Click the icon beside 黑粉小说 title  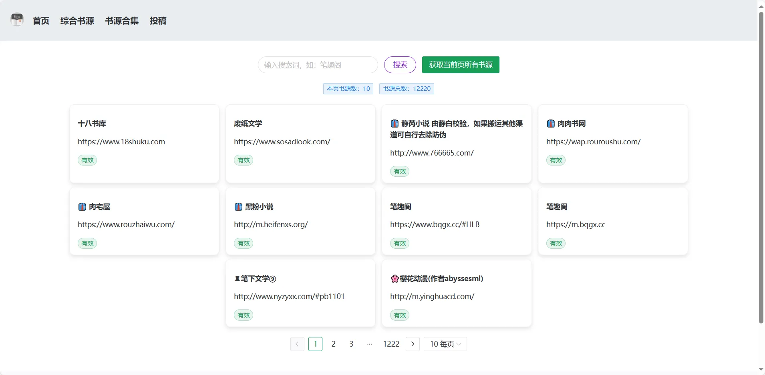(238, 207)
